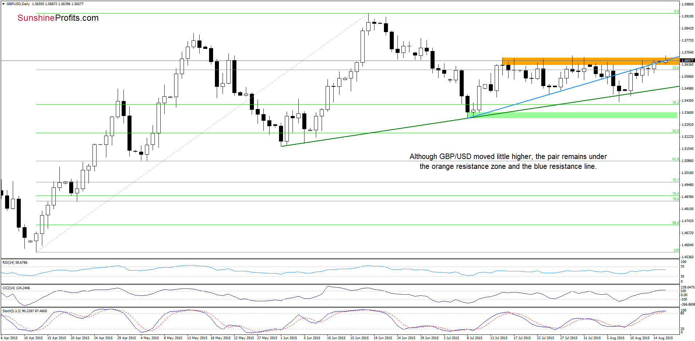Click the 239.0475 CCI scale value
Viewport: 695px width, 341px height.
[688, 287]
